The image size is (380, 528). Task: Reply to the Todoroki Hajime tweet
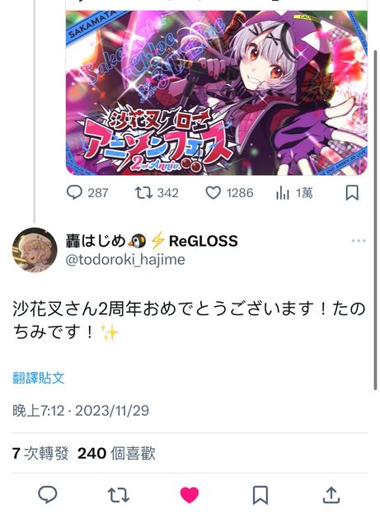coord(48,495)
